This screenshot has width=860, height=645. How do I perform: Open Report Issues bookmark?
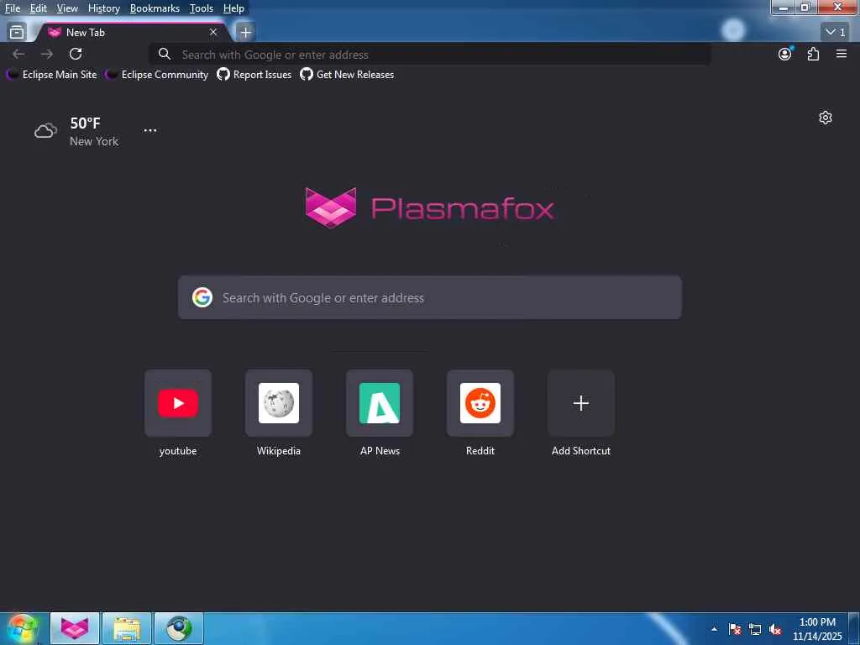(x=254, y=75)
